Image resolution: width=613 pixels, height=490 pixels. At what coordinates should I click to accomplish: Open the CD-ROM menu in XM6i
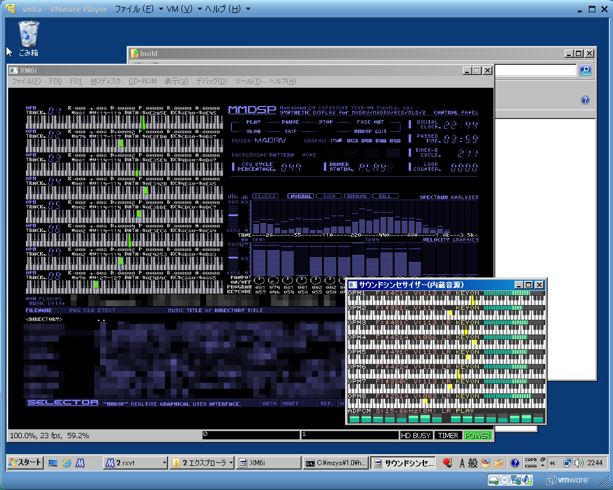143,81
